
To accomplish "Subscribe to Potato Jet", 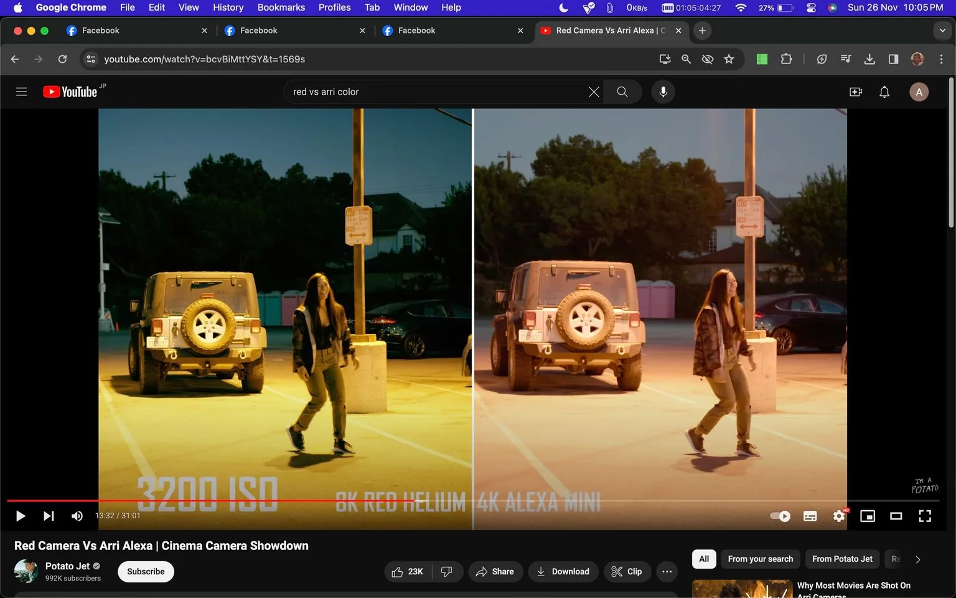I will tap(146, 571).
